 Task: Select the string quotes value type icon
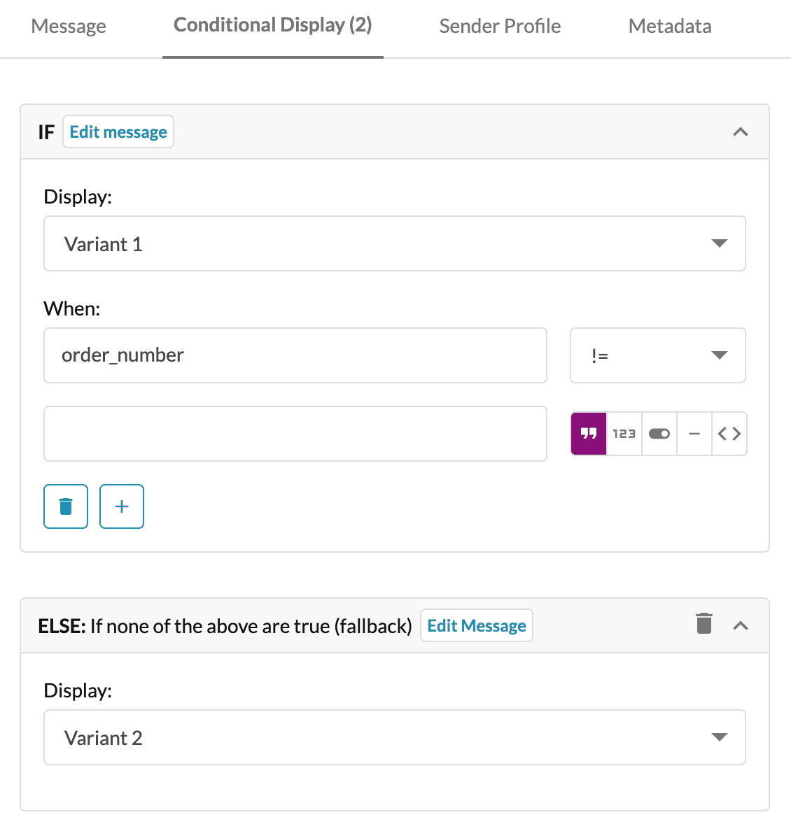[x=589, y=434]
